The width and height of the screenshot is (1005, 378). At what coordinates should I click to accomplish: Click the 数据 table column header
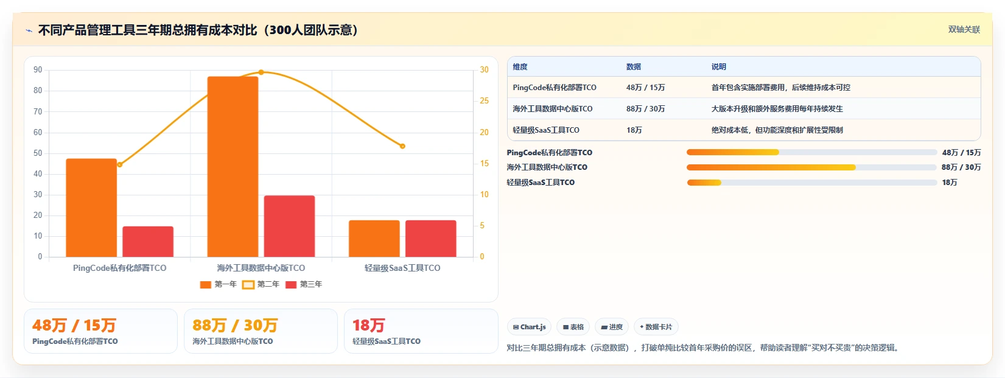(634, 67)
